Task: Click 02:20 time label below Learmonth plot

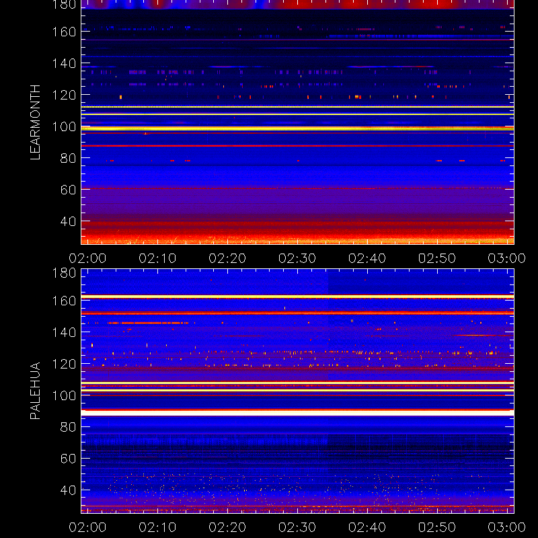Action: [227, 258]
